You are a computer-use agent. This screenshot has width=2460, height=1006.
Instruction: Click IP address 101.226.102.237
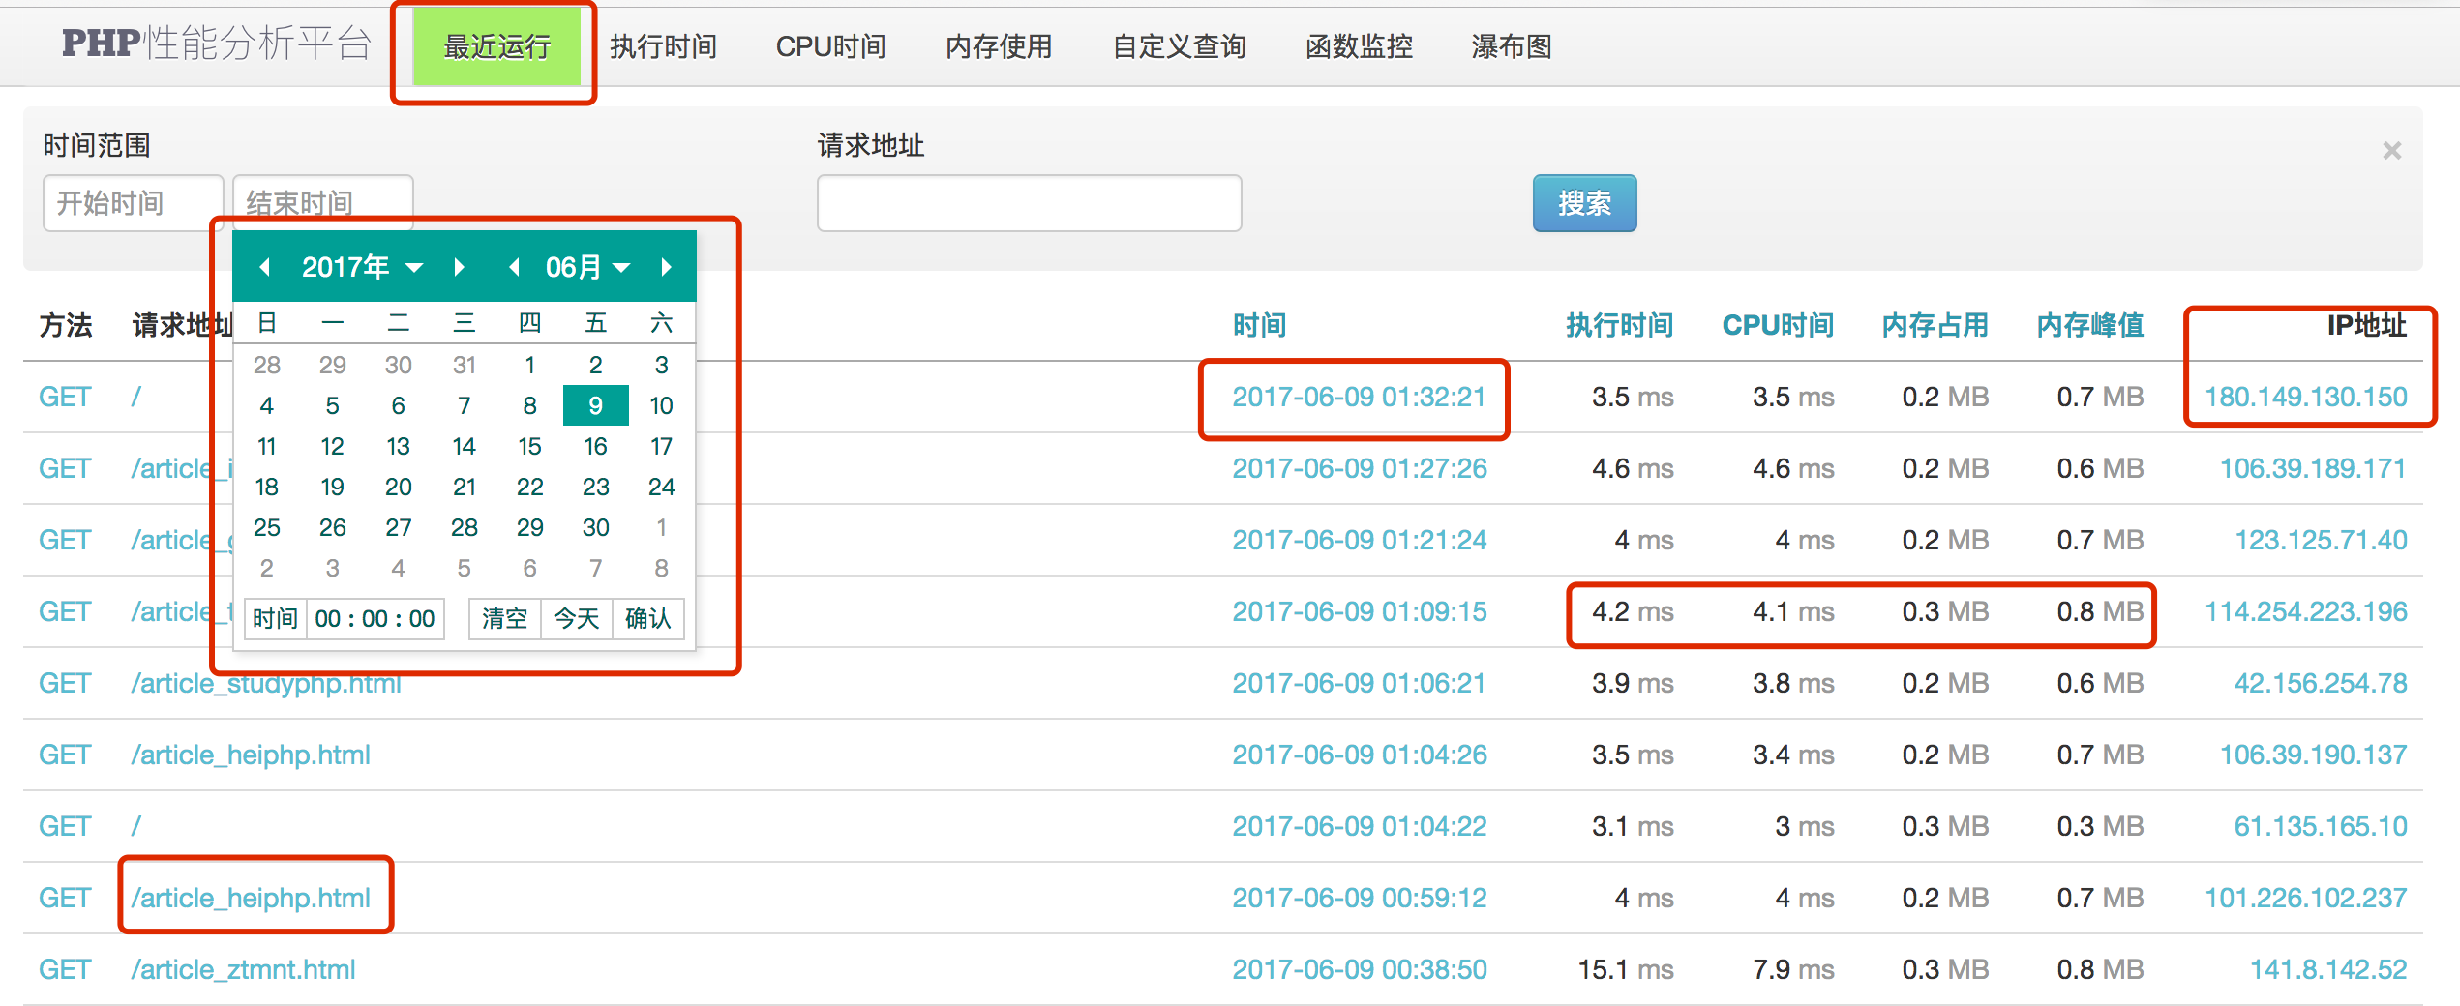(2305, 898)
